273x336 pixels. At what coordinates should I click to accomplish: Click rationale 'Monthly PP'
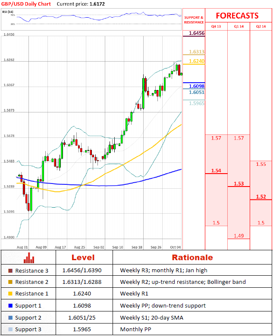(x=136, y=330)
